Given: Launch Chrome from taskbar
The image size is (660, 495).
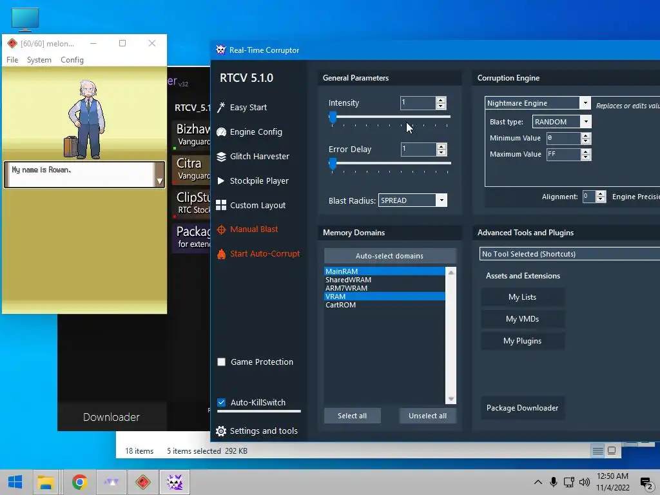Looking at the screenshot, I should point(79,482).
